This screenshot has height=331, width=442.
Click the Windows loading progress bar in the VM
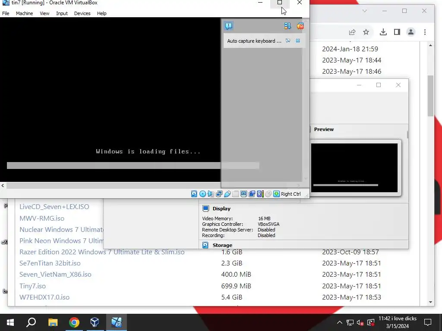pos(133,165)
